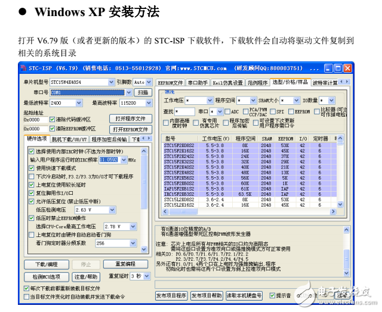Click the 打开程序文件 button

click(x=130, y=118)
